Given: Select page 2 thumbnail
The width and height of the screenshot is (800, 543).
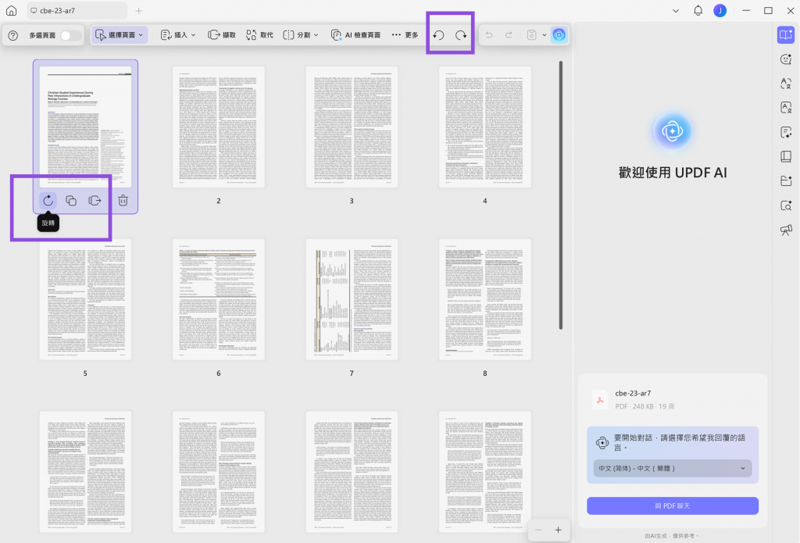Looking at the screenshot, I should pyautogui.click(x=219, y=127).
